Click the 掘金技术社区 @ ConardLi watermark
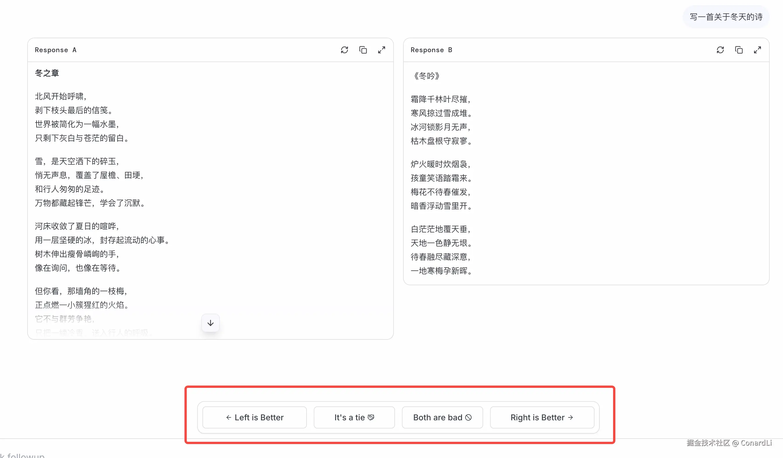783x458 pixels. 729,443
